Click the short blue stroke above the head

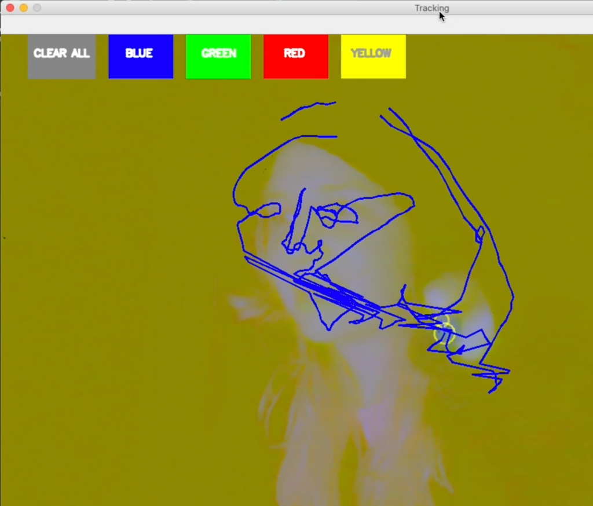(x=308, y=110)
